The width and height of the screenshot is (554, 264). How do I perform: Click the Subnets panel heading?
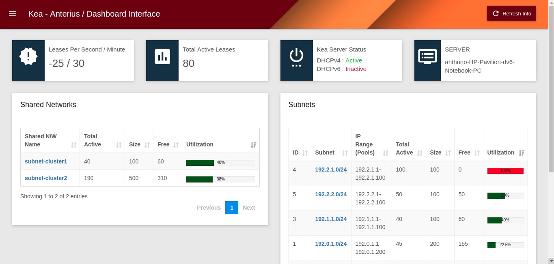[x=302, y=105]
